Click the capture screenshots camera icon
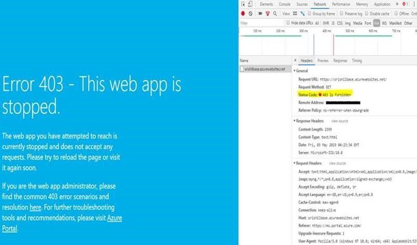 260,13
